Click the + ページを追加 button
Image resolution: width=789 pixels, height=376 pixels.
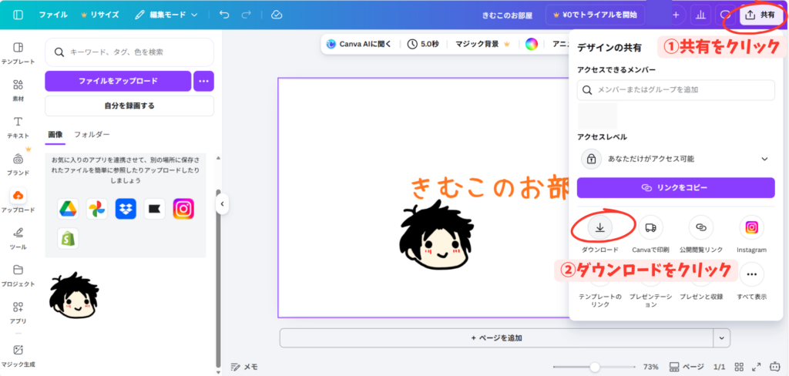[x=497, y=337]
